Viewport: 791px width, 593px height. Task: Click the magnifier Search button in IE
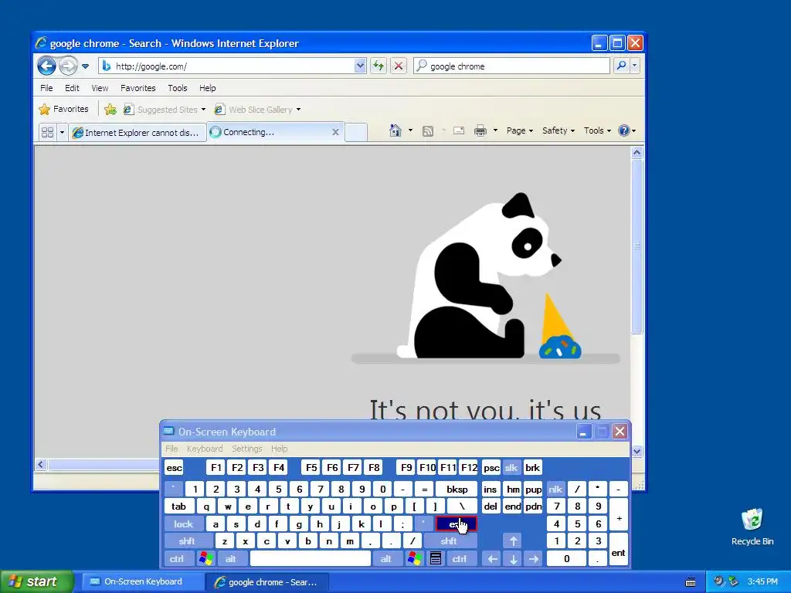pos(622,66)
